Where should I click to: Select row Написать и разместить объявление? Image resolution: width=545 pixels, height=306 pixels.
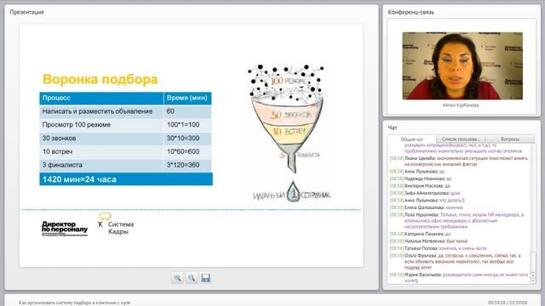[125, 111]
